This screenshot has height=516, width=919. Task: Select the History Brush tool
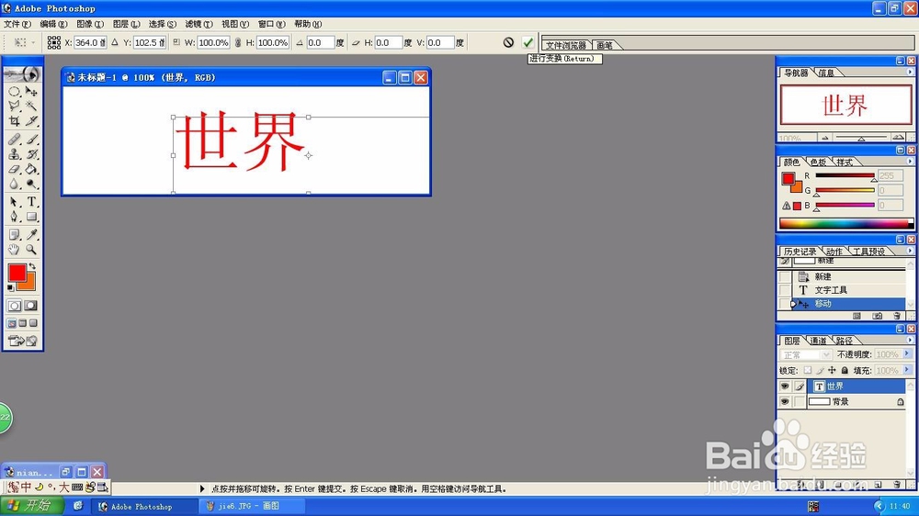tap(31, 154)
